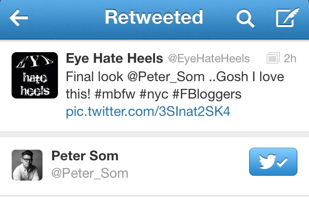Screen dimensions: 309x197
Task: Tap the compose new tweet icon
Action: tap(287, 19)
